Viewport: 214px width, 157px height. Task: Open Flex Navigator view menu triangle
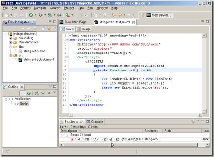[55, 27]
